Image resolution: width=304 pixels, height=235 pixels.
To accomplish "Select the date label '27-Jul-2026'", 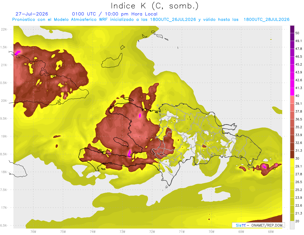I will click(32, 14).
